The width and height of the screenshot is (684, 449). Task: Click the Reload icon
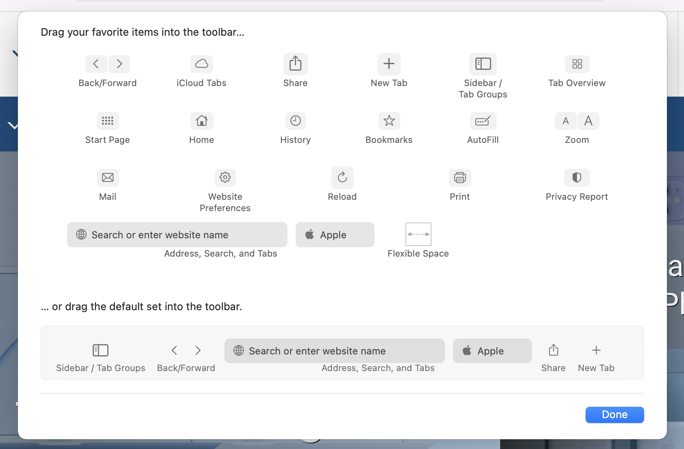point(342,177)
